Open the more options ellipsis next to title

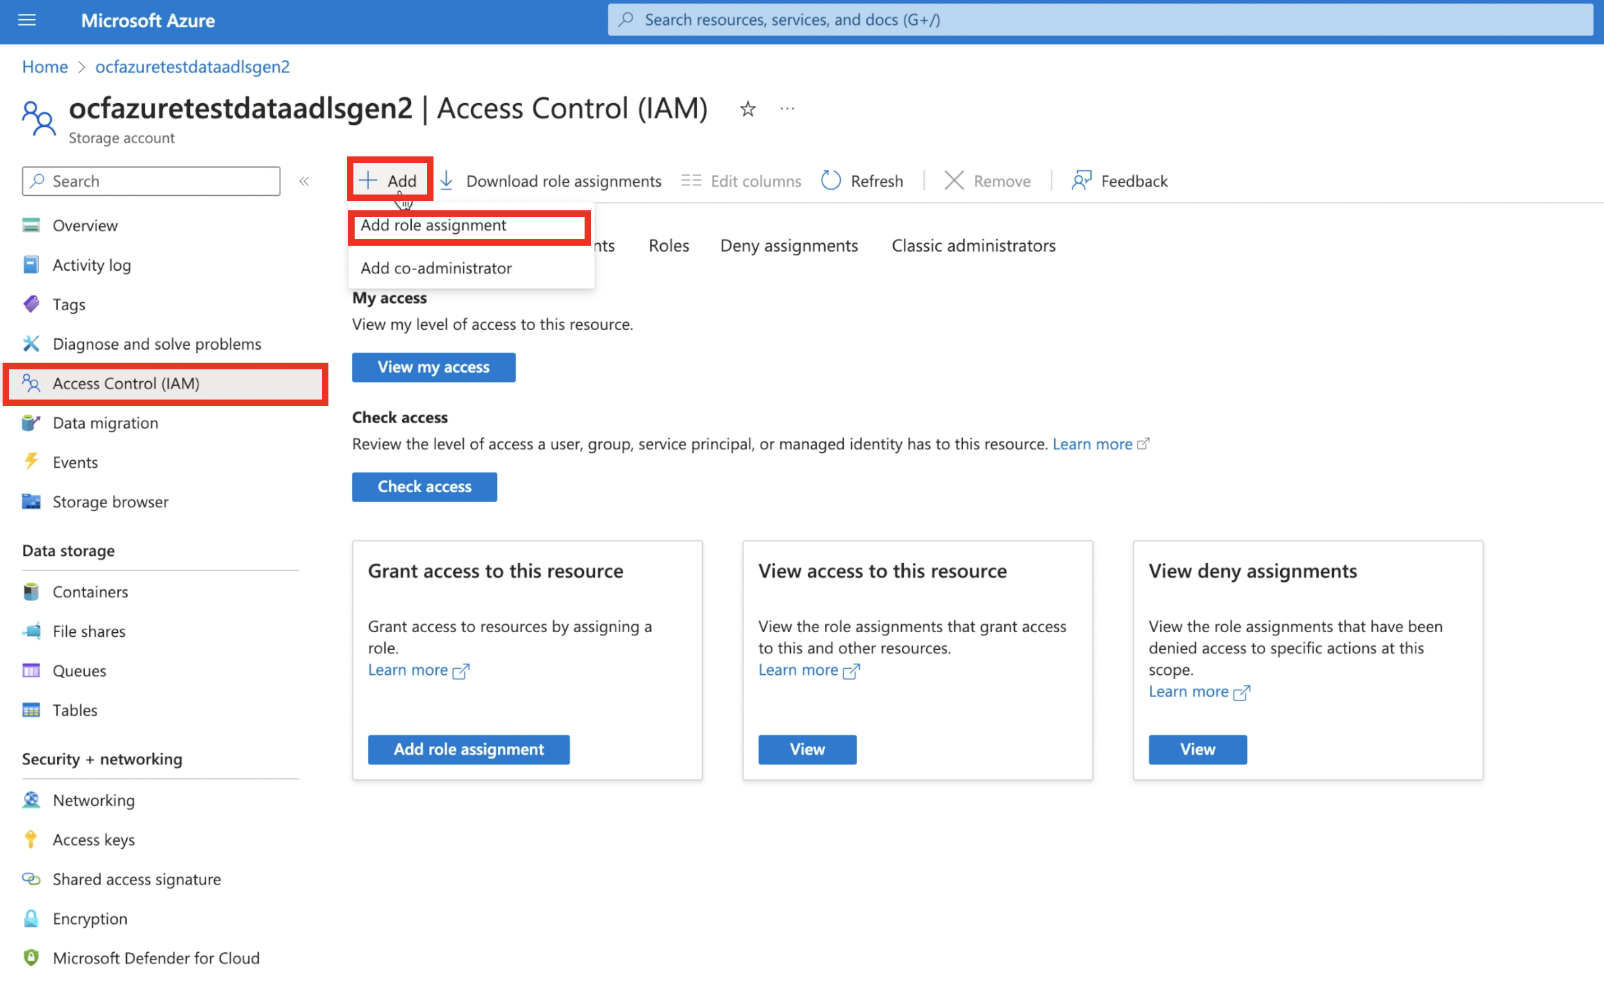787,108
